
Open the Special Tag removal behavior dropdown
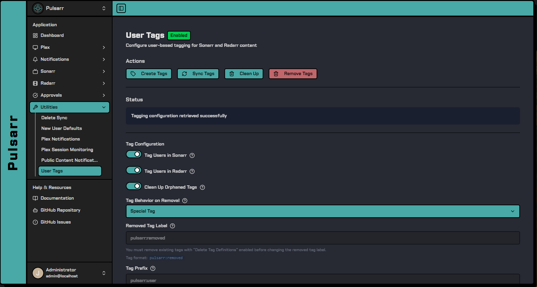[323, 211]
